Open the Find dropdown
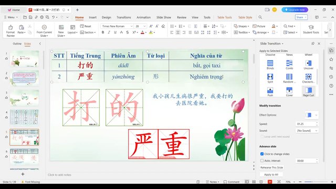The image size is (336, 189). tap(289, 26)
